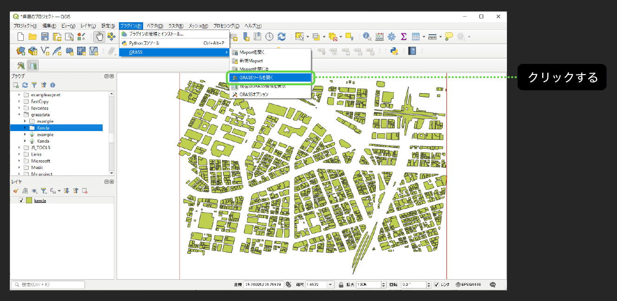617x301 pixels.
Task: Click the New Virtual Layer icon
Action: coord(93,51)
